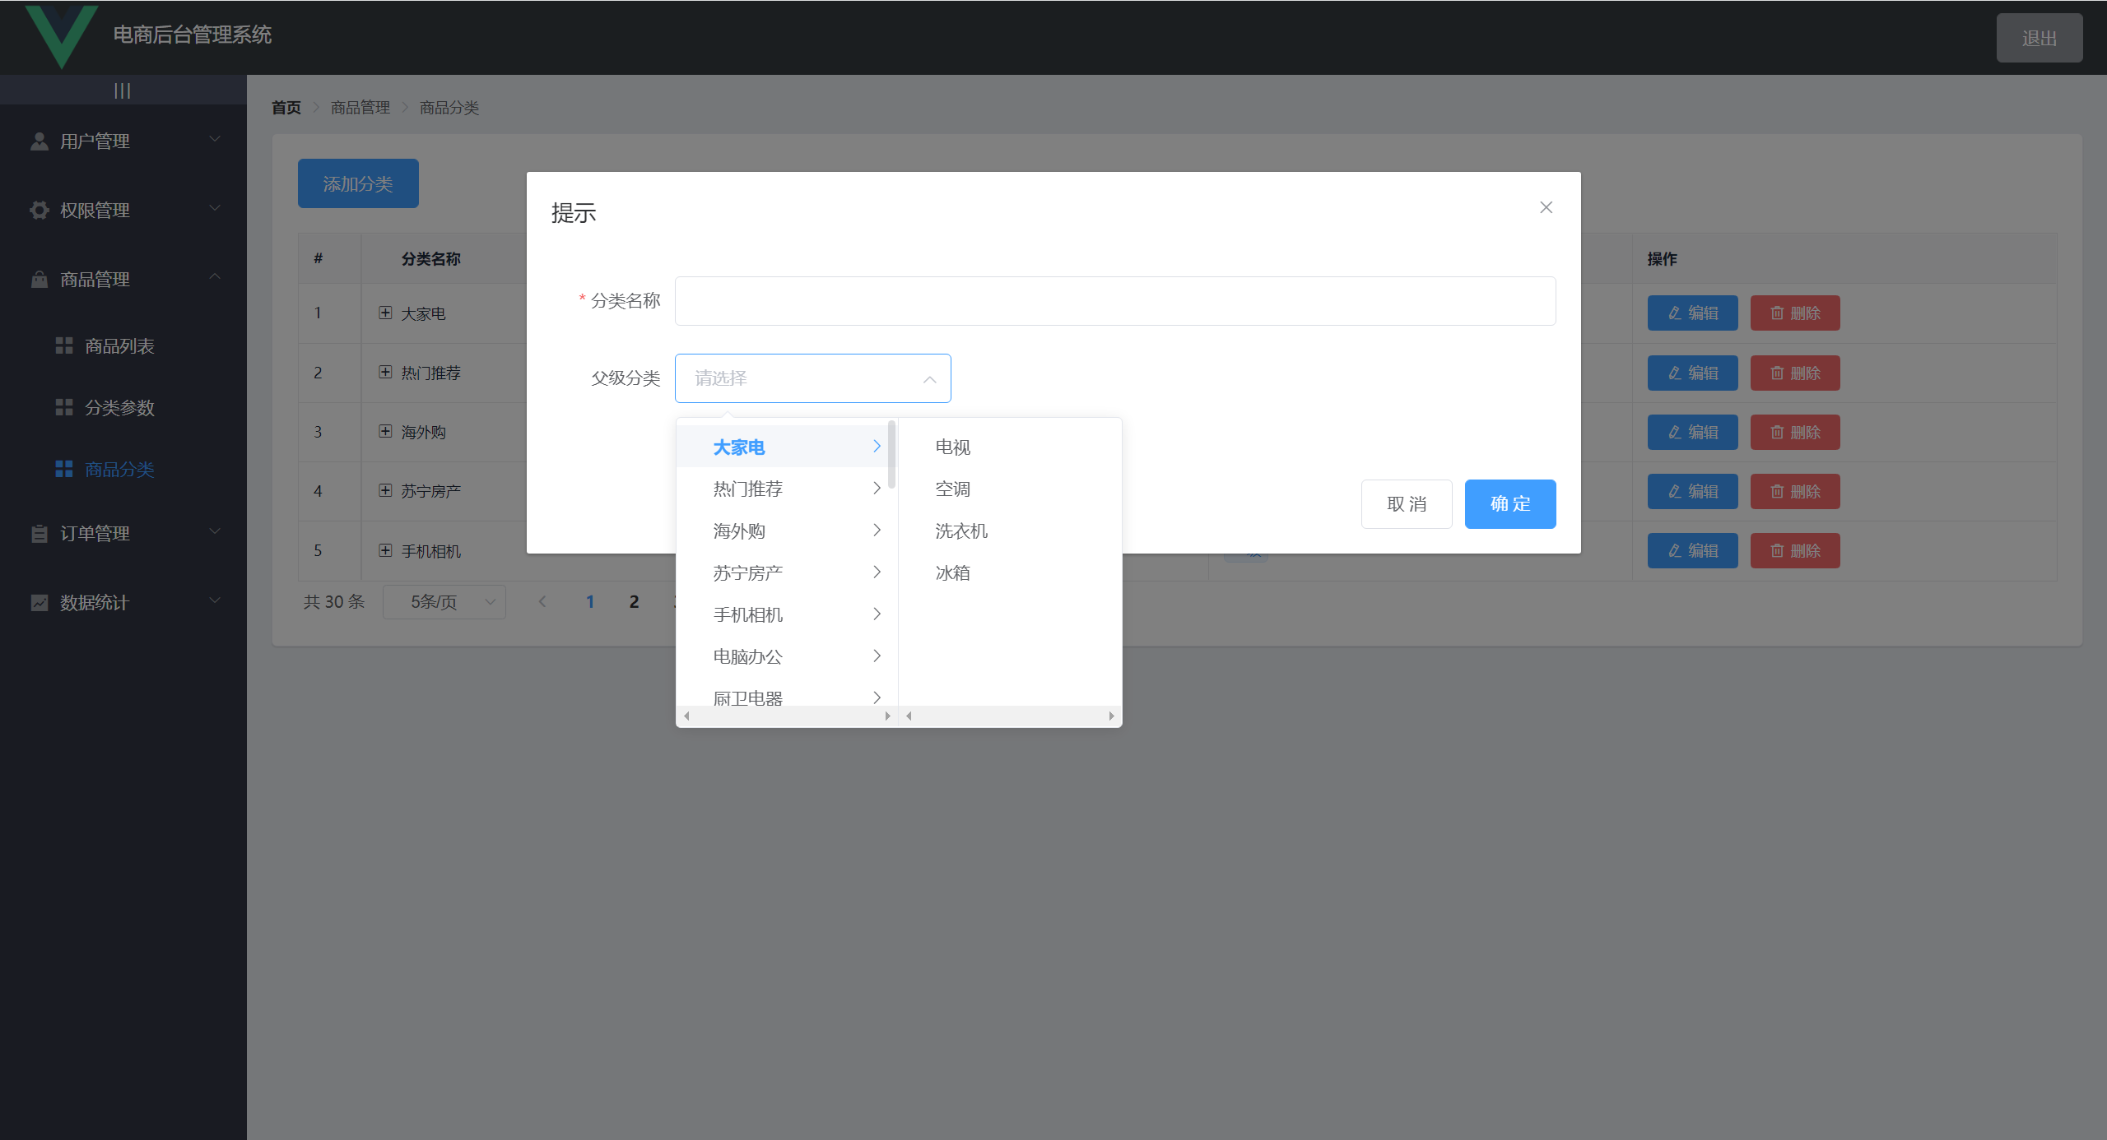Expand 用户管理 menu chevron

[215, 139]
